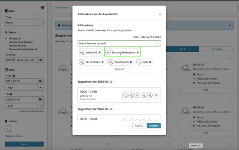The width and height of the screenshot is (239, 150).
Task: Remove System Administrator invitee chip
Action: [138, 53]
